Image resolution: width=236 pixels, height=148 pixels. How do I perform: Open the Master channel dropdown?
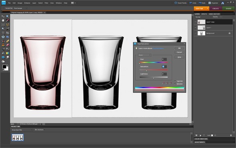tap(144, 55)
